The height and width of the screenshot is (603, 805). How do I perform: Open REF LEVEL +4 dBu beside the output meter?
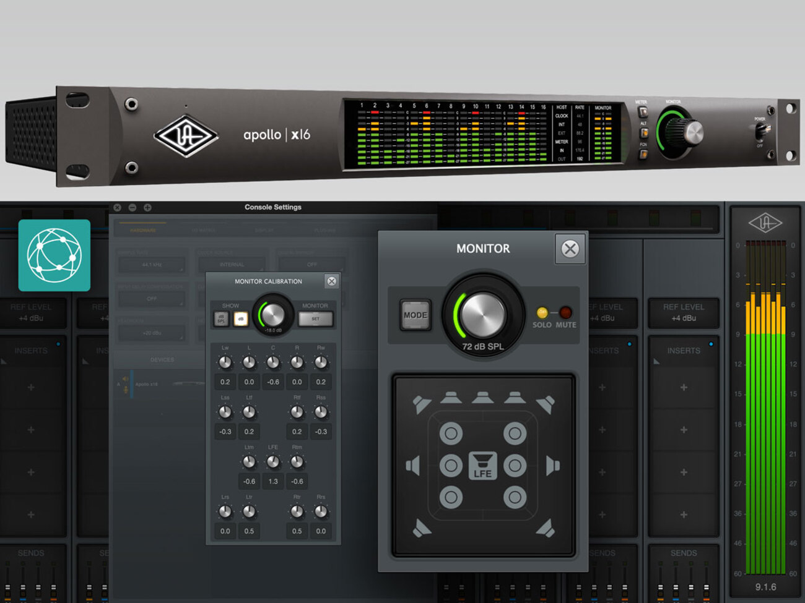[x=684, y=313]
